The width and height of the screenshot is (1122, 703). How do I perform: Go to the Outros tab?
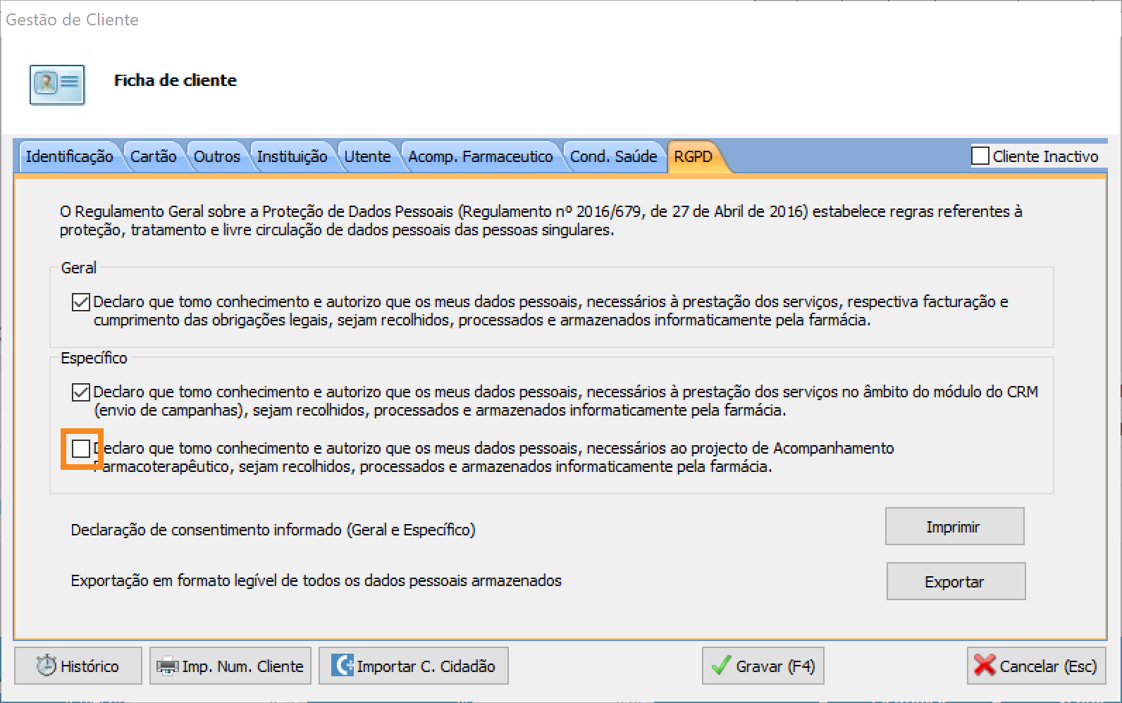[216, 156]
